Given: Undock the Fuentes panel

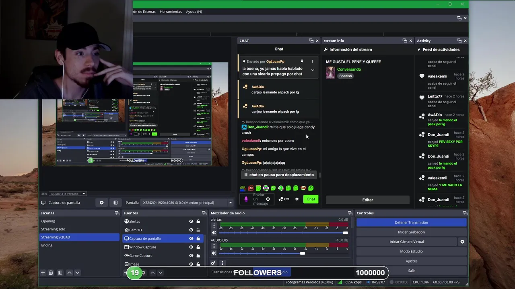Looking at the screenshot, I should (204, 213).
